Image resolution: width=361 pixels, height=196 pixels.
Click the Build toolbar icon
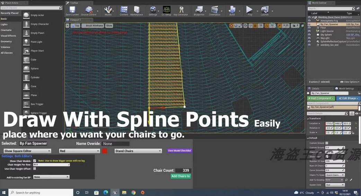pos(232,10)
